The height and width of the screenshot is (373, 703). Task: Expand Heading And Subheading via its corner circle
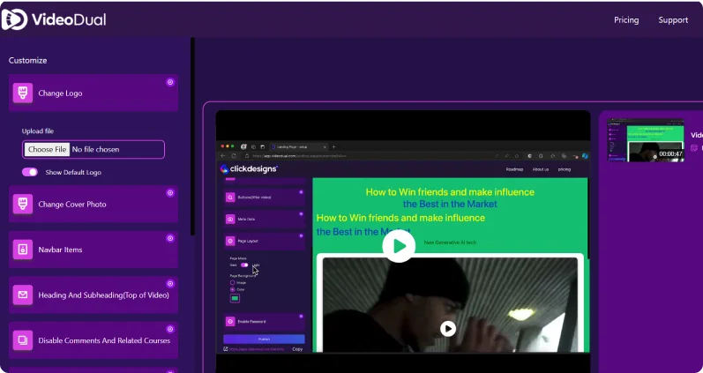(x=170, y=284)
